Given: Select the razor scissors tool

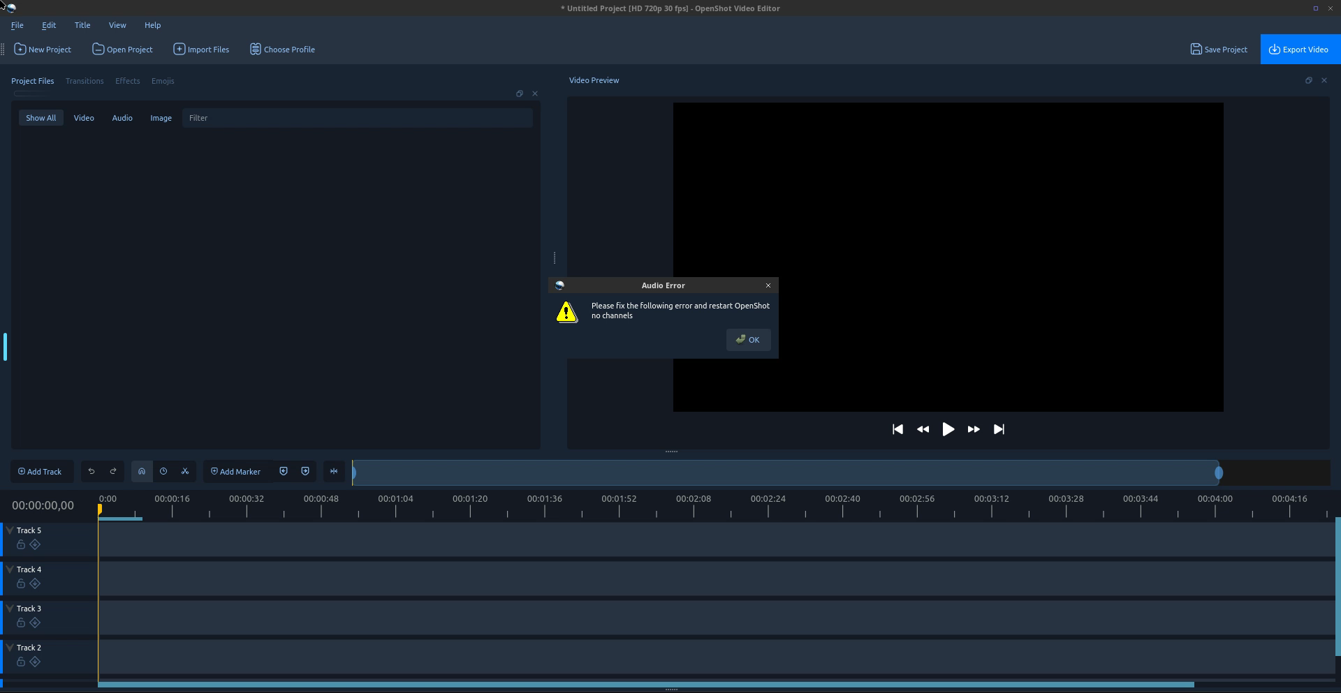Looking at the screenshot, I should [x=185, y=472].
